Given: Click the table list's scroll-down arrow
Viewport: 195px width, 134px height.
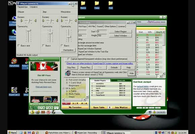Looking at the screenshot, I should [164, 73].
